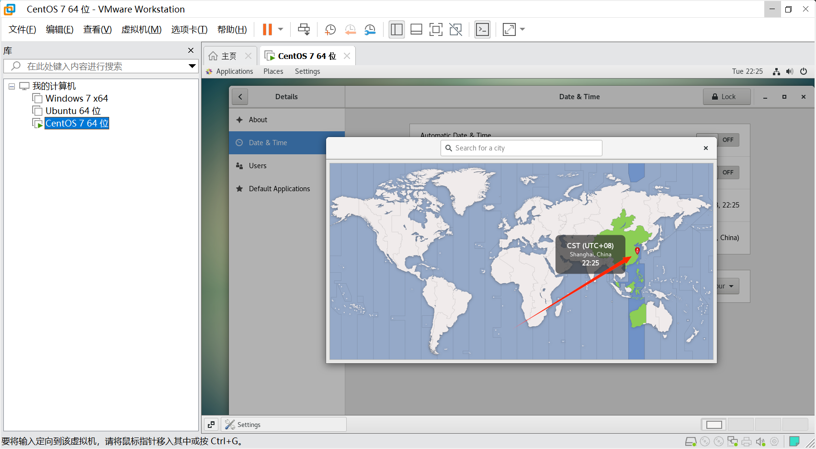The image size is (816, 449).
Task: Click the power icon in CentOS top bar
Action: click(x=804, y=71)
